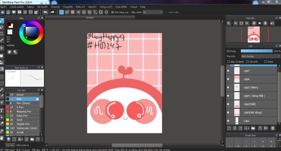Select the Magic Wand tool
Viewport: 281px width, 151px height.
[2, 89]
